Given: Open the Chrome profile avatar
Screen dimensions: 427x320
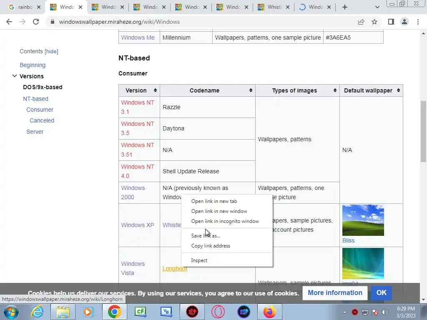Looking at the screenshot, I should [x=404, y=22].
